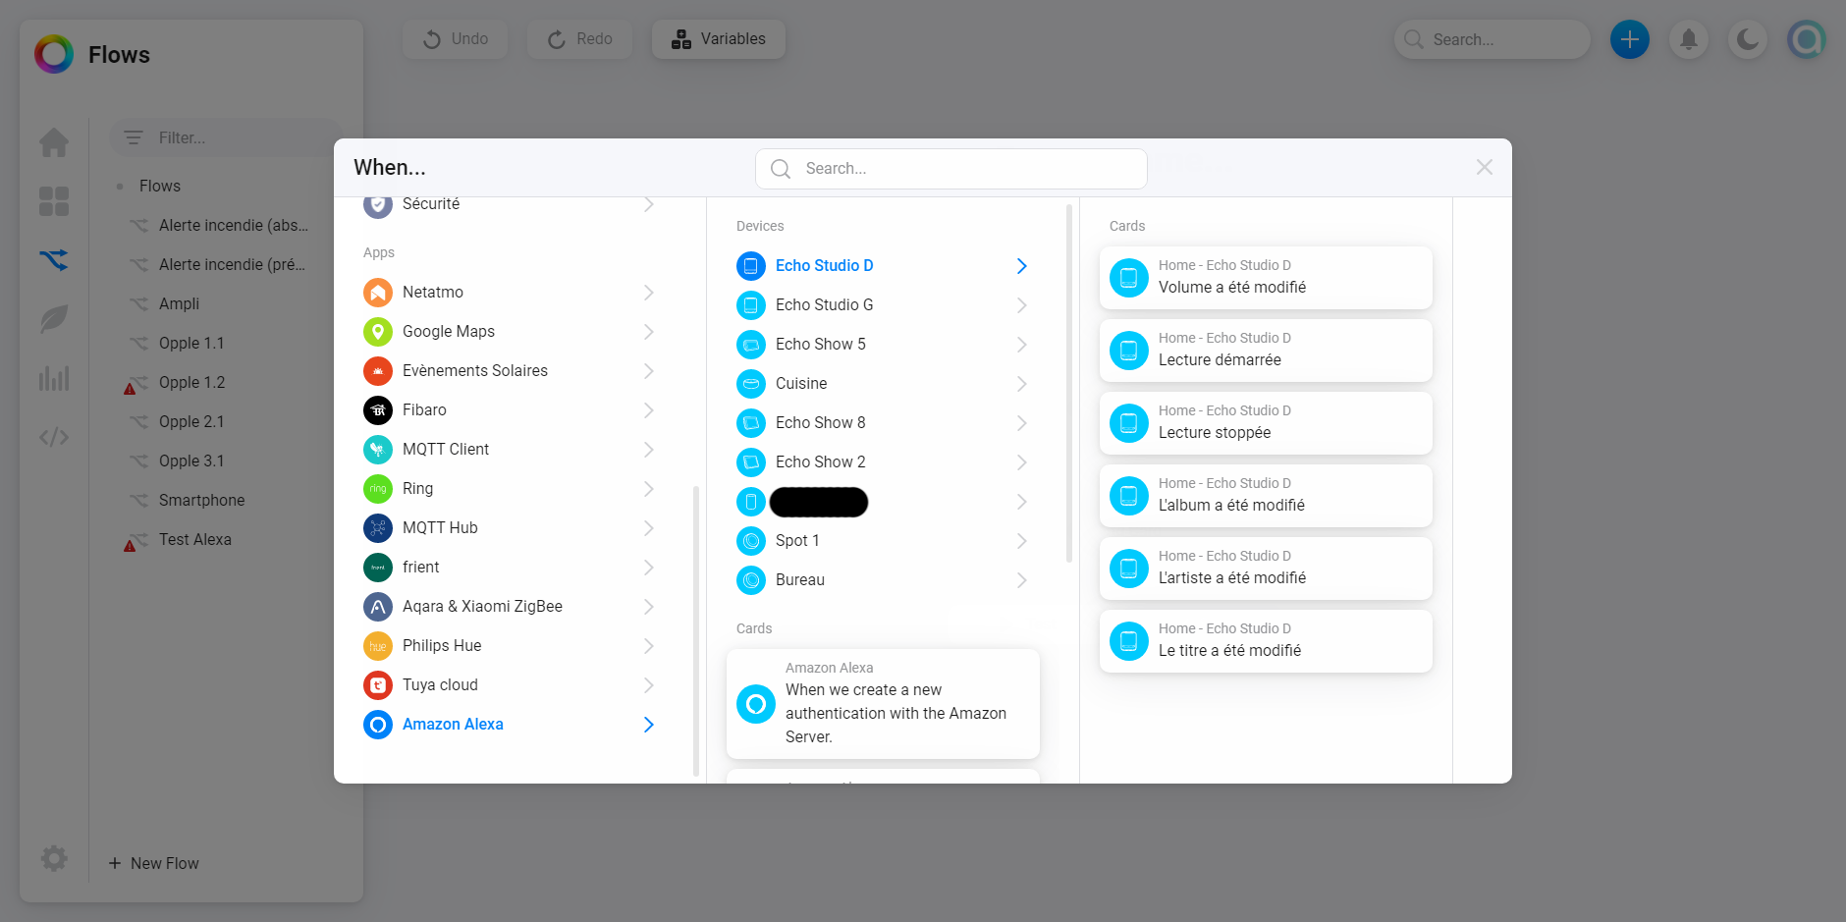Open notifications bell icon

[x=1689, y=39]
